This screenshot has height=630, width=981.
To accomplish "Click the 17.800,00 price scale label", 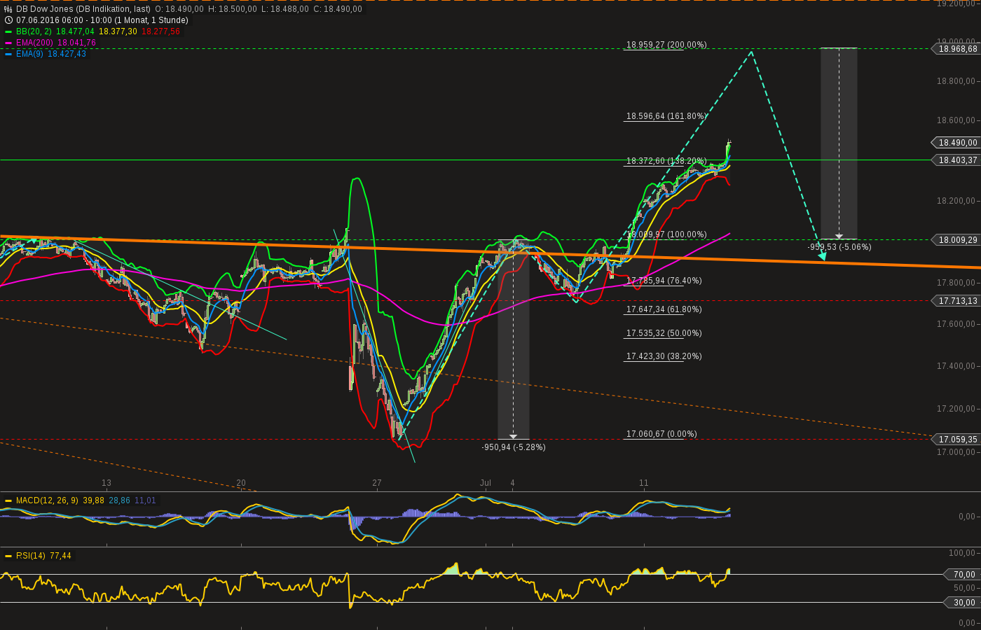I will click(x=956, y=283).
